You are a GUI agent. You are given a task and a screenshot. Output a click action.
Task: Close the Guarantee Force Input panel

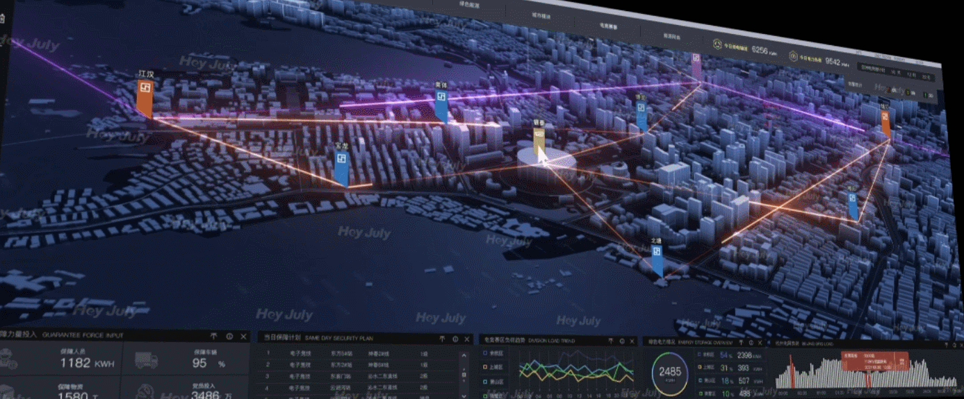coord(243,337)
